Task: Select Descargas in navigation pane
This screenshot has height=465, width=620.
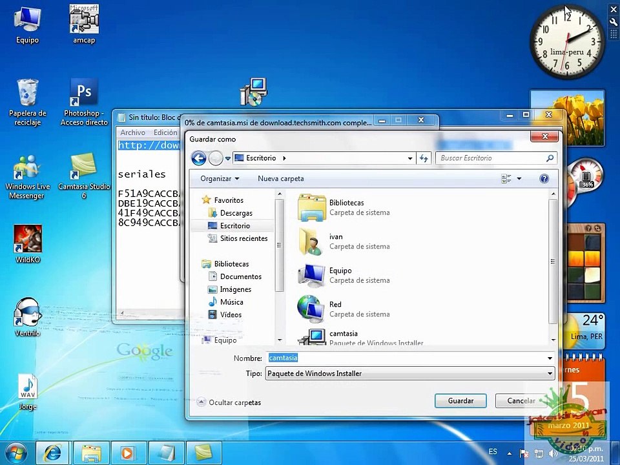Action: (x=231, y=213)
